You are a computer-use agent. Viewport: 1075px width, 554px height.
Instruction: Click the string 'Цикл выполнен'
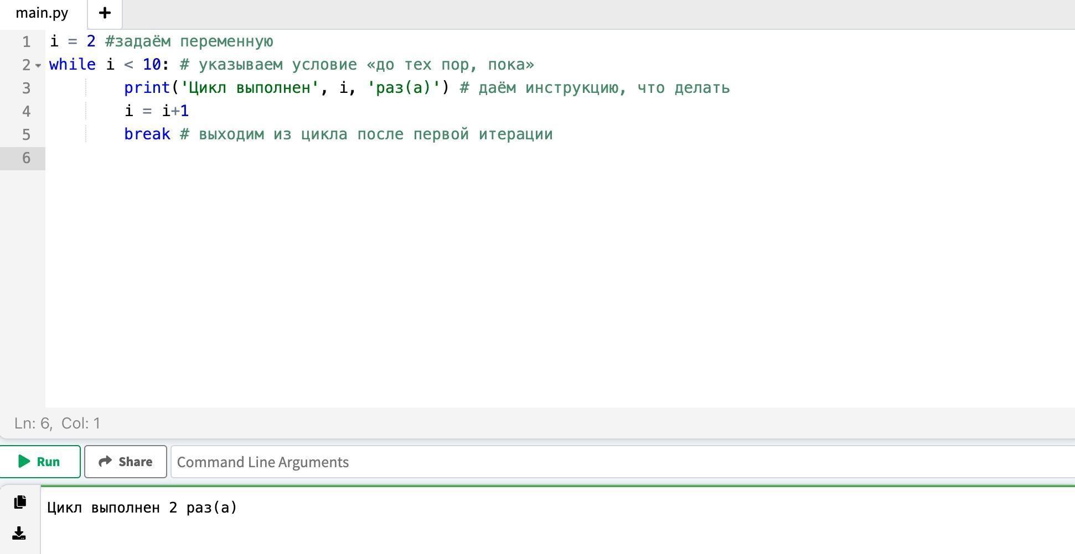[x=250, y=88]
